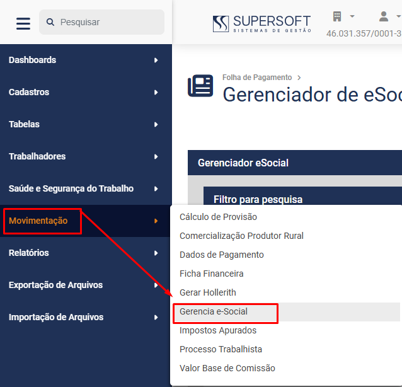Open Exportação de Arquivos menu
Screen dimensions: 402x387
(86, 285)
